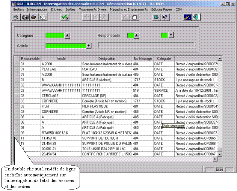Image resolution: width=237 pixels, height=191 pixels.
Task: Open the Magasins et Emplacements menu
Action: [x=129, y=9]
